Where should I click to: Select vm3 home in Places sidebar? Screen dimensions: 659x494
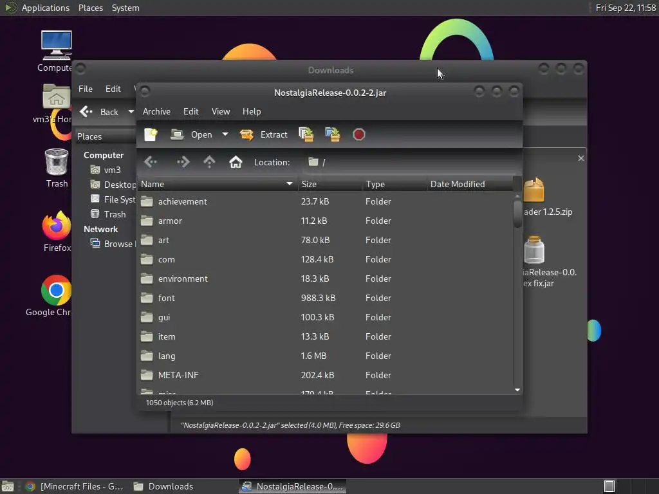point(106,170)
